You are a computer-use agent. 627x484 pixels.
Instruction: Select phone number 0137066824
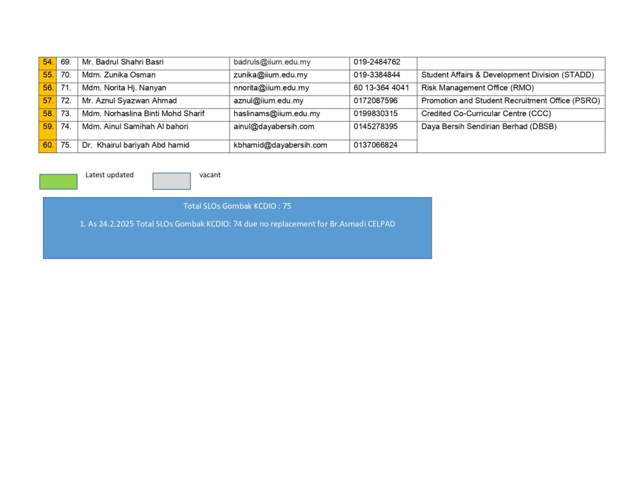click(375, 145)
